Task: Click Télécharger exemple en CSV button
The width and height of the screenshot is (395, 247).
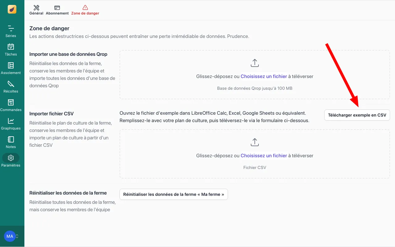Action: (357, 115)
